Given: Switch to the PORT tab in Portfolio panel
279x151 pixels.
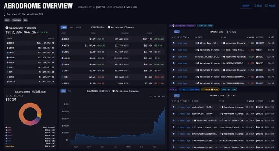Looking at the screenshot, I should [64, 27].
